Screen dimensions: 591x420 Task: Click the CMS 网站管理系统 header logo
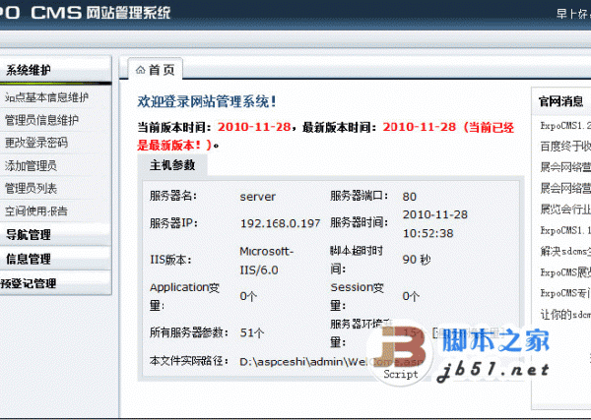click(x=100, y=13)
